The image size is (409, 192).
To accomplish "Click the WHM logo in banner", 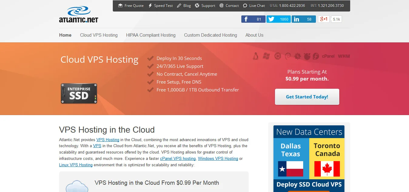I will [344, 56].
